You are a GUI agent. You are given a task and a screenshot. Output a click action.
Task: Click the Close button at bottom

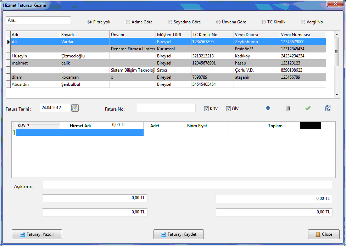point(324,234)
